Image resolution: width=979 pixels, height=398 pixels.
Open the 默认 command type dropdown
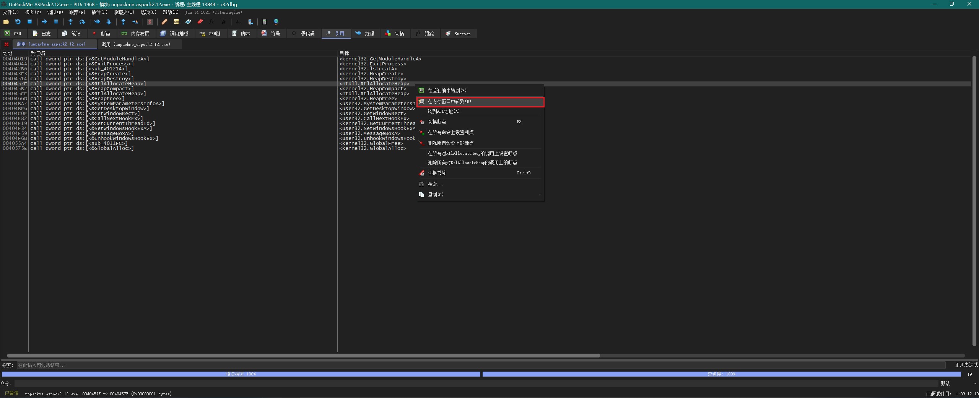(x=958, y=383)
